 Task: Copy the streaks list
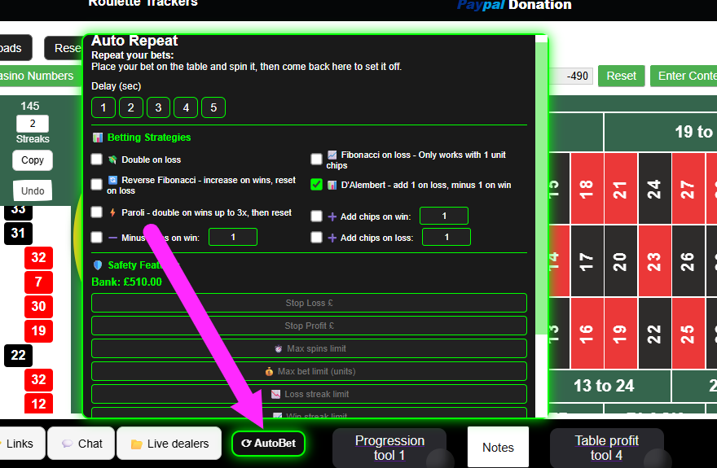(33, 160)
